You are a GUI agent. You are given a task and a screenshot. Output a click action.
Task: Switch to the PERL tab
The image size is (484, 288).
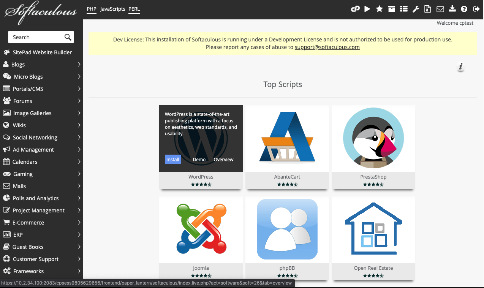[134, 9]
